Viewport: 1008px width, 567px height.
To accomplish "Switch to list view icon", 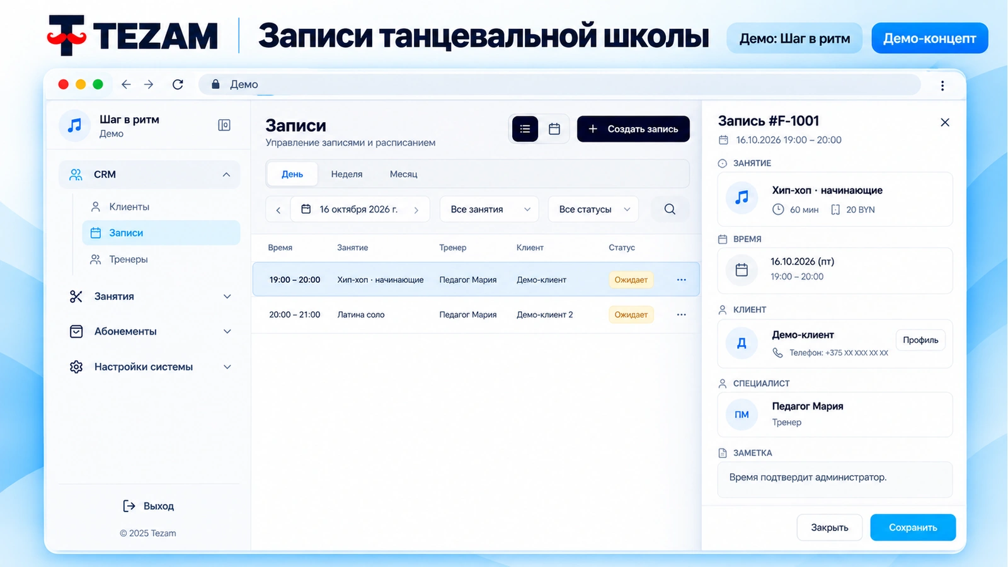I will (x=525, y=129).
